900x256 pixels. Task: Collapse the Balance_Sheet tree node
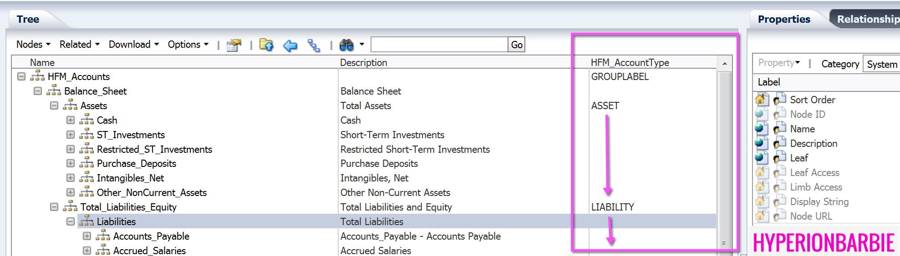click(38, 91)
